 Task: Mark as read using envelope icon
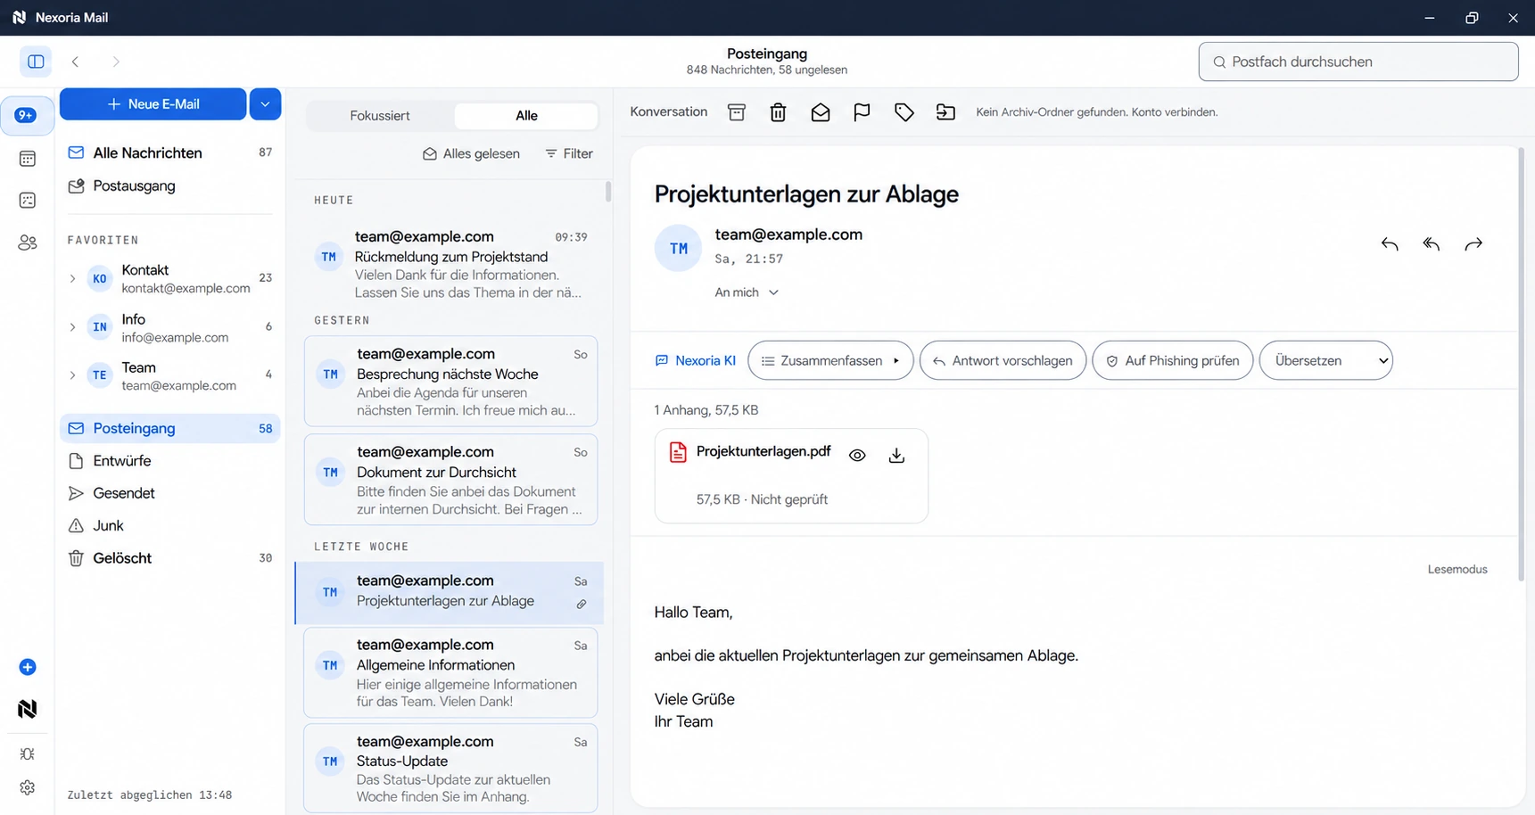pos(821,112)
